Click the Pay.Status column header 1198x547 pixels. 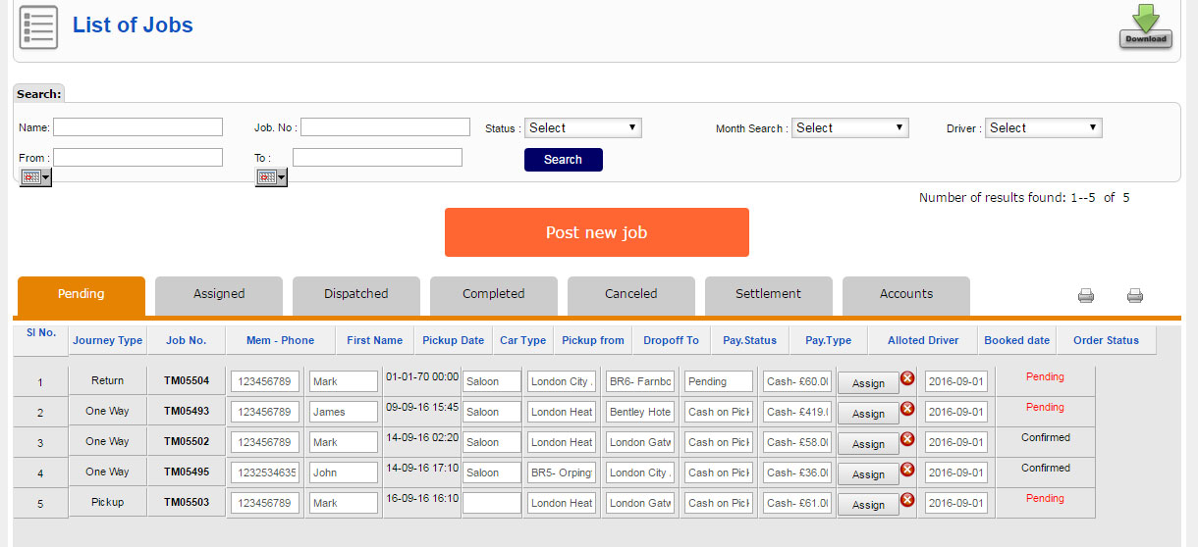coord(750,341)
